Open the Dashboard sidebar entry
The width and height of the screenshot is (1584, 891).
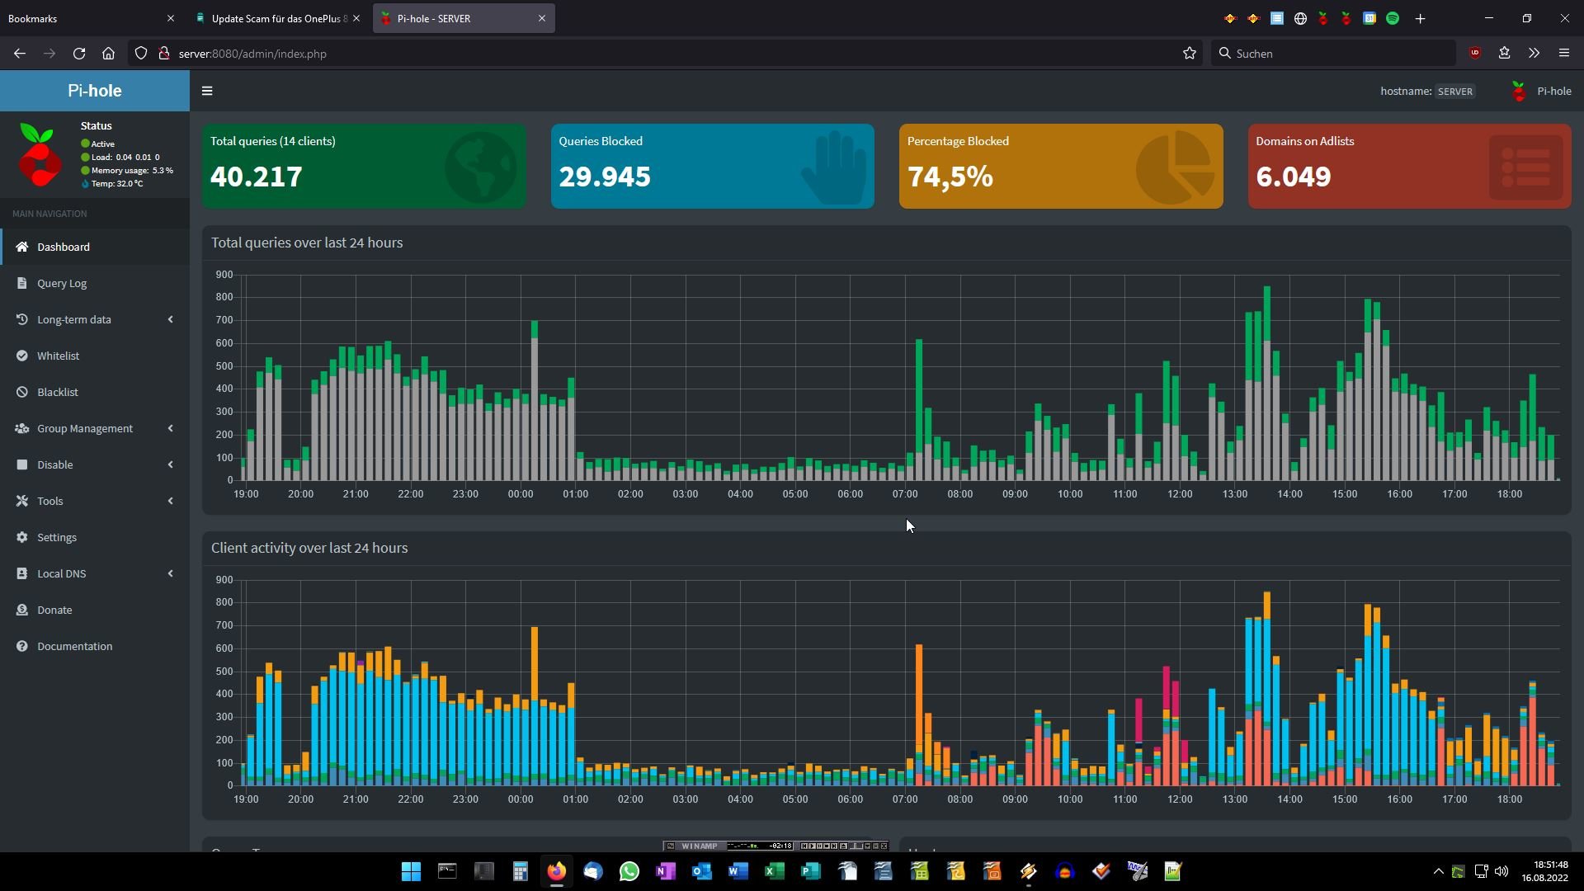pos(95,247)
